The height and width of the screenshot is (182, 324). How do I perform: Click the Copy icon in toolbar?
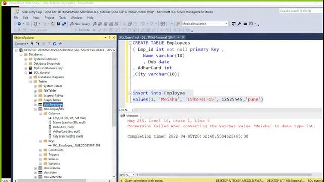point(130,24)
